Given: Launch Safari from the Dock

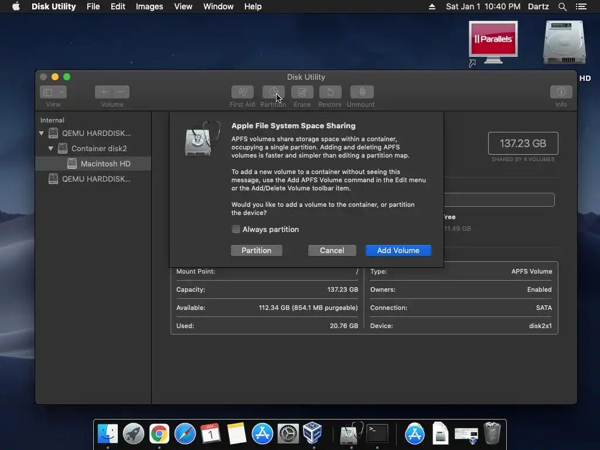Looking at the screenshot, I should tap(185, 434).
